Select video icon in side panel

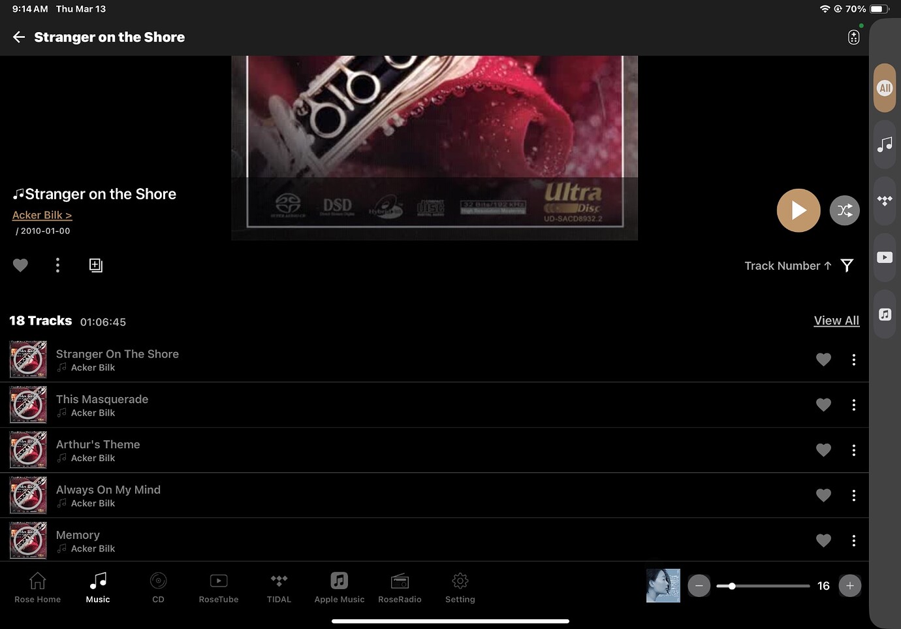pyautogui.click(x=885, y=257)
